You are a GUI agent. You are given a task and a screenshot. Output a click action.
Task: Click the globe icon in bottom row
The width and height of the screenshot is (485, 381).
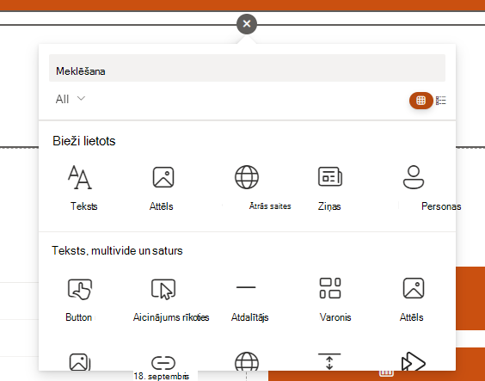(x=247, y=361)
